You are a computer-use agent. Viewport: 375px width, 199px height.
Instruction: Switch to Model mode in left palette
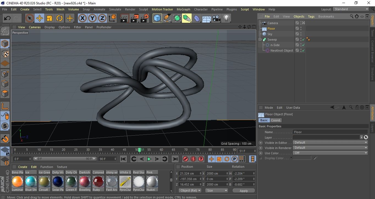pyautogui.click(x=5, y=44)
